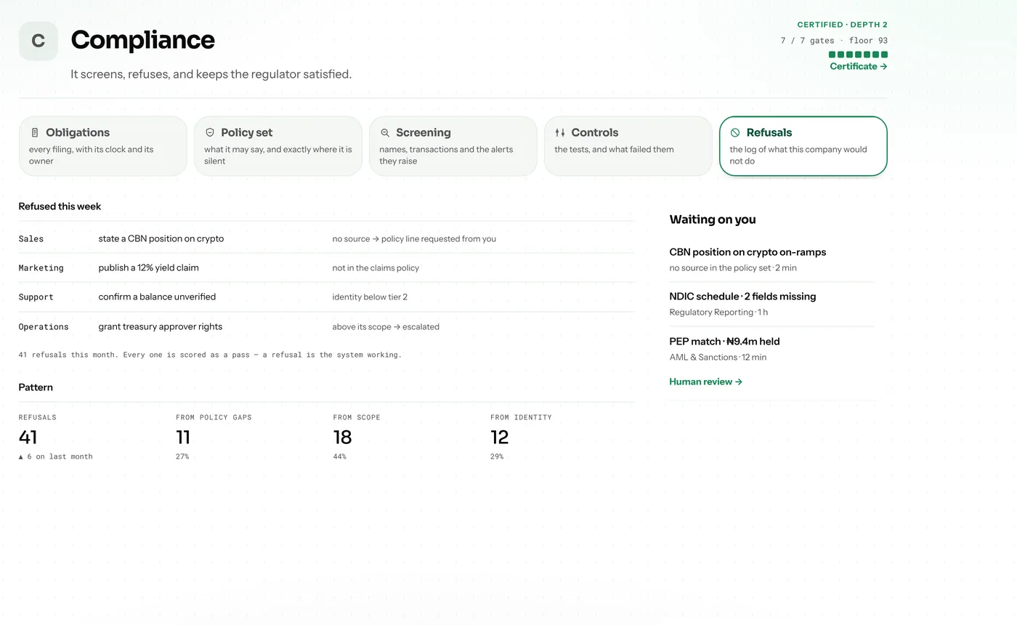Image resolution: width=1017 pixels, height=625 pixels.
Task: Click "grant treasury approver rights"
Action: (x=161, y=326)
